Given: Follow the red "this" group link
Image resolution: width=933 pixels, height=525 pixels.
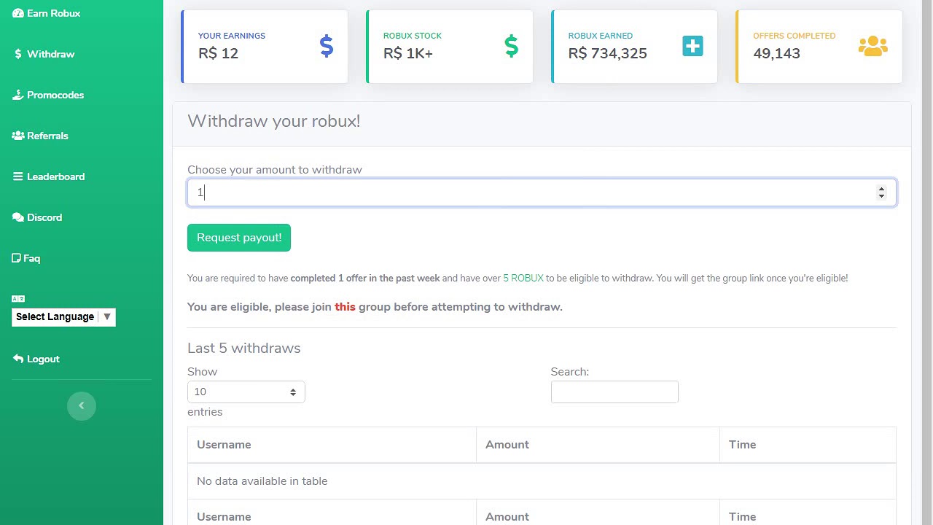Looking at the screenshot, I should pyautogui.click(x=345, y=307).
